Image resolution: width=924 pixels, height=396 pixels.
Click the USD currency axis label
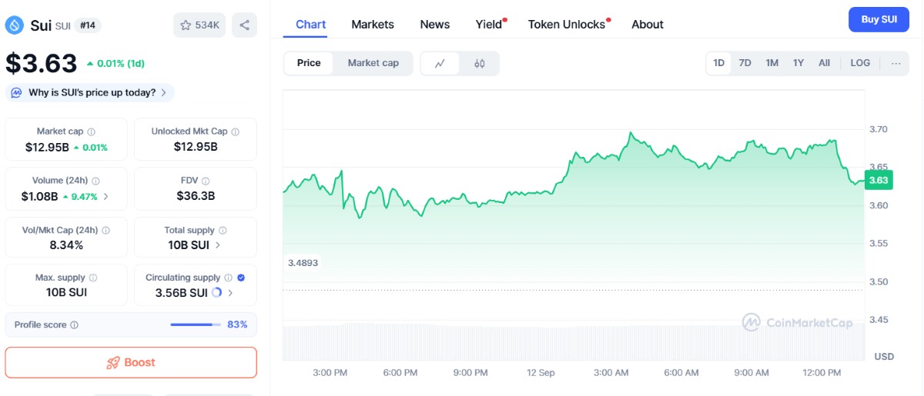pos(884,357)
